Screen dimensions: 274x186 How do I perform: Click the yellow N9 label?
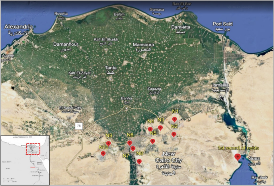point(109,135)
